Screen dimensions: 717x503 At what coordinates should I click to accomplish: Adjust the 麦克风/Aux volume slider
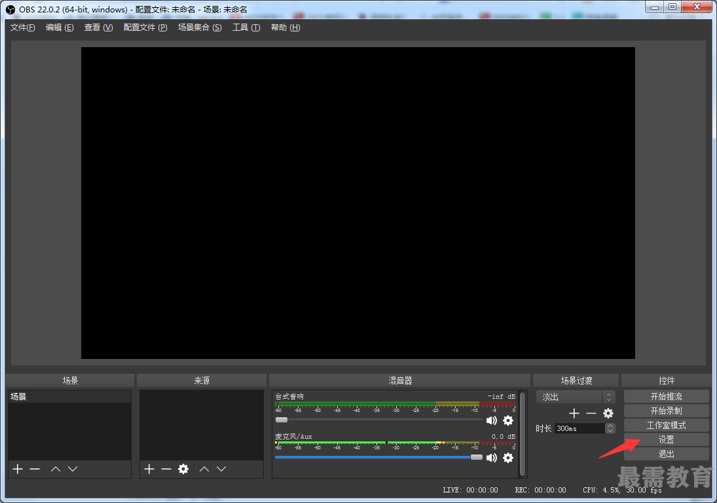tap(477, 456)
